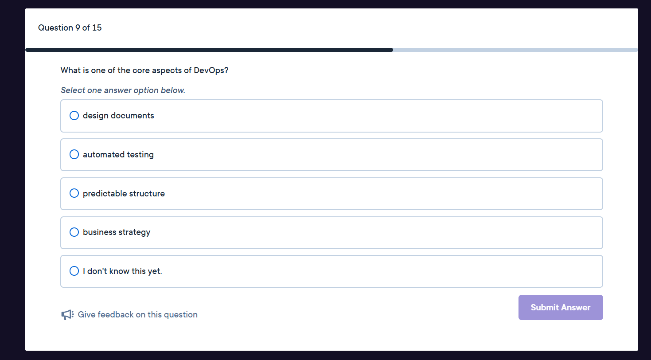This screenshot has width=651, height=360.
Task: Click empty space inside the automated testing answer box
Action: (x=377, y=155)
